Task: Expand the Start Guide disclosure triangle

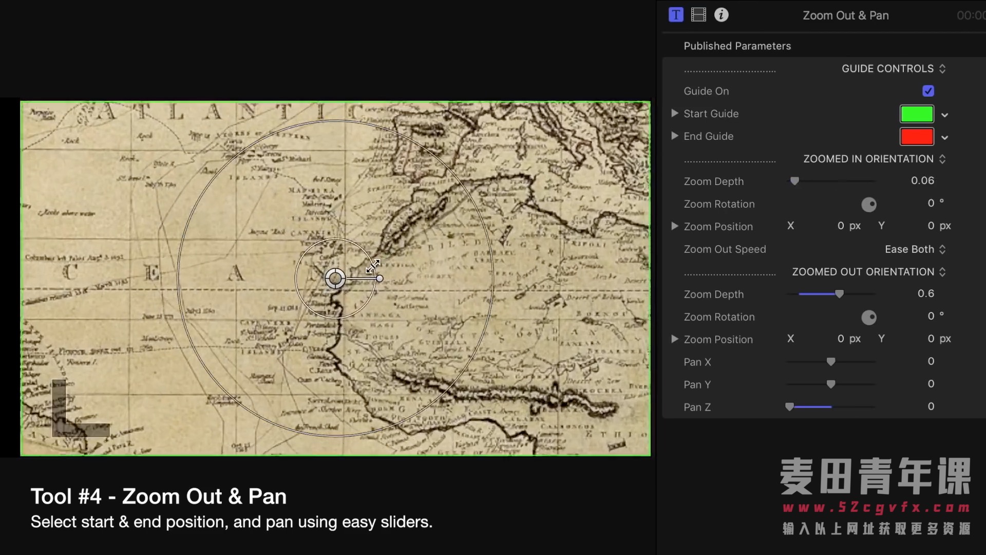Action: [x=675, y=114]
